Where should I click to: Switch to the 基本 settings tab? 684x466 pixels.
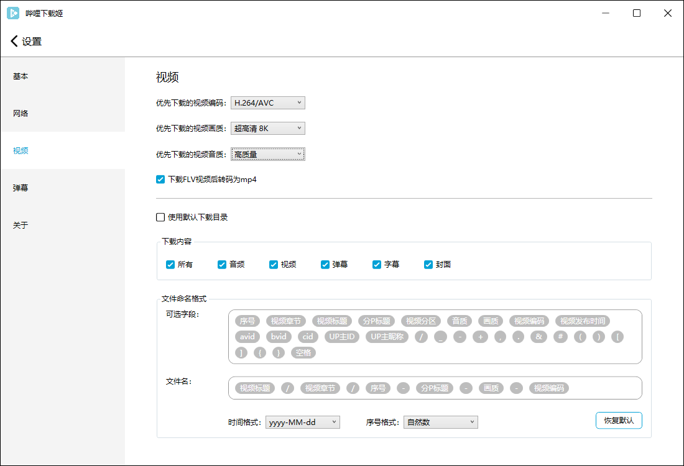(x=21, y=76)
